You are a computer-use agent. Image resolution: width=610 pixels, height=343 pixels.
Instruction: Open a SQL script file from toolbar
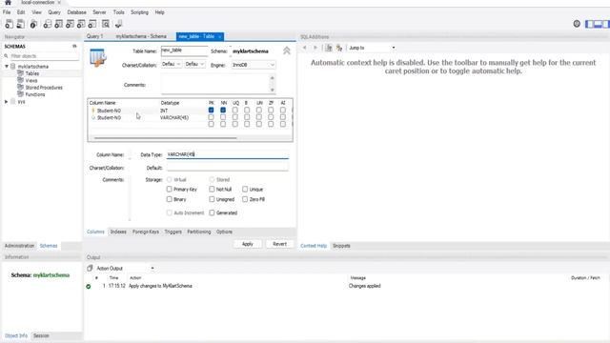coord(21,24)
